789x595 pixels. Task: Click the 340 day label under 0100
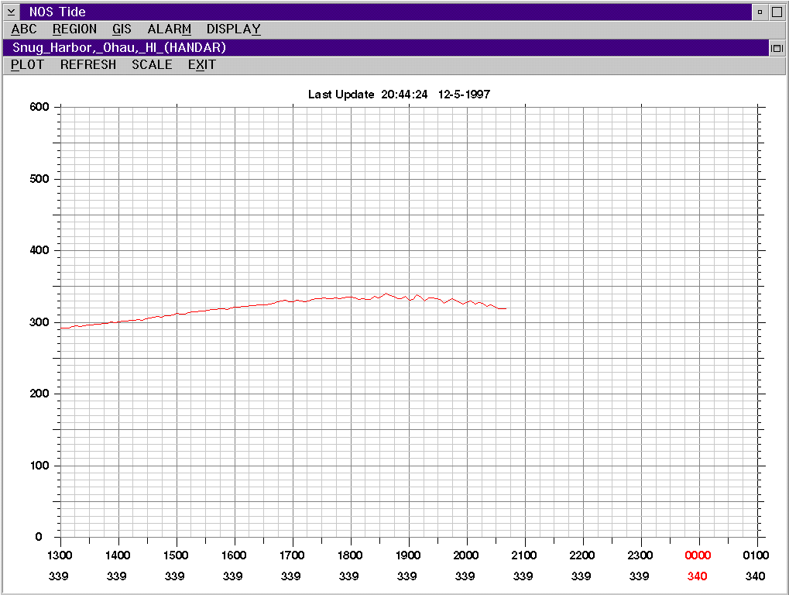[755, 576]
